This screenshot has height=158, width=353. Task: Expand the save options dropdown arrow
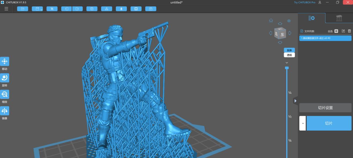point(42,10)
